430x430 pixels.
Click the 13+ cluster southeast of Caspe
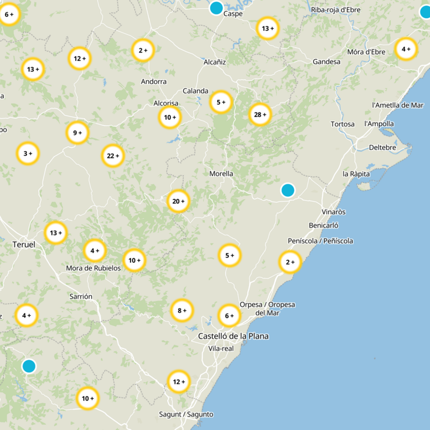tap(268, 28)
